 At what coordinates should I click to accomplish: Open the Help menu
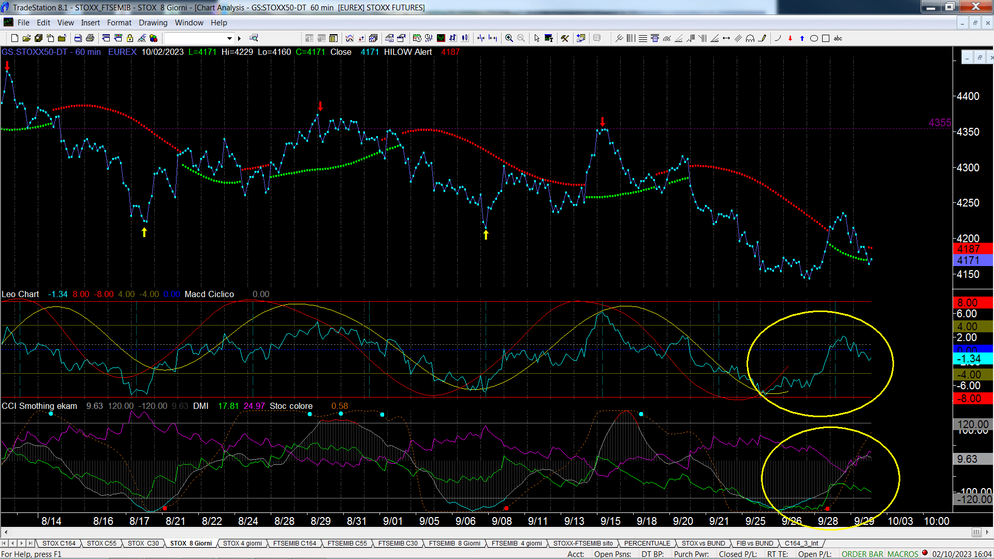tap(218, 23)
